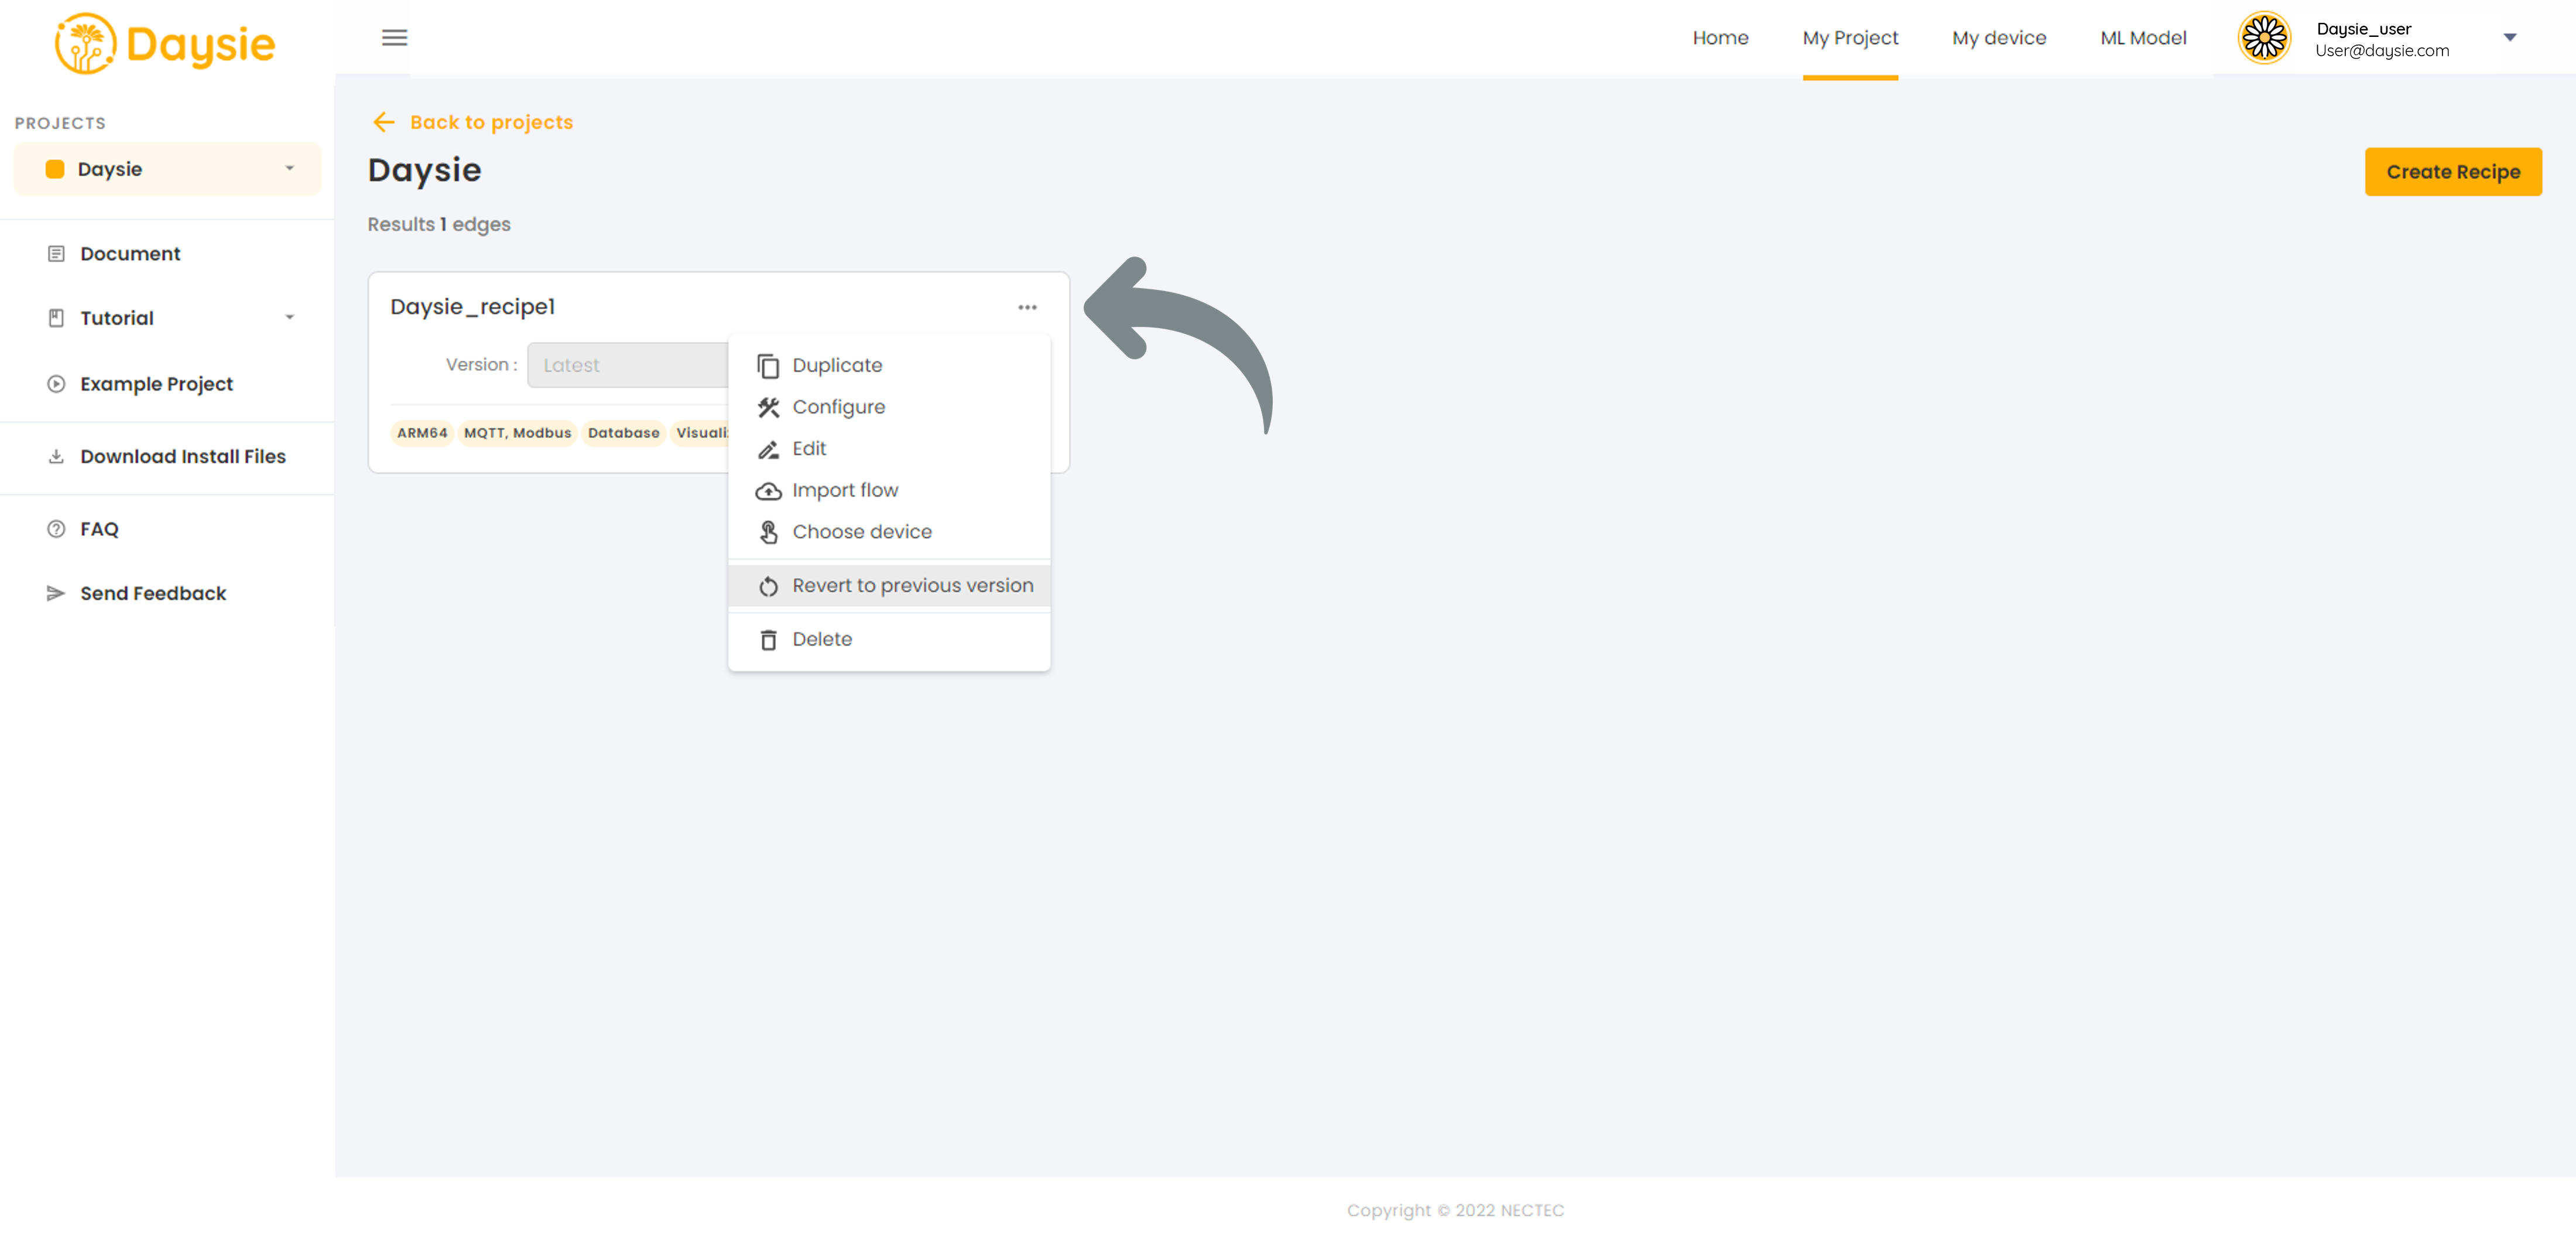This screenshot has width=2576, height=1247.
Task: Select Duplicate from the context menu
Action: (889, 365)
